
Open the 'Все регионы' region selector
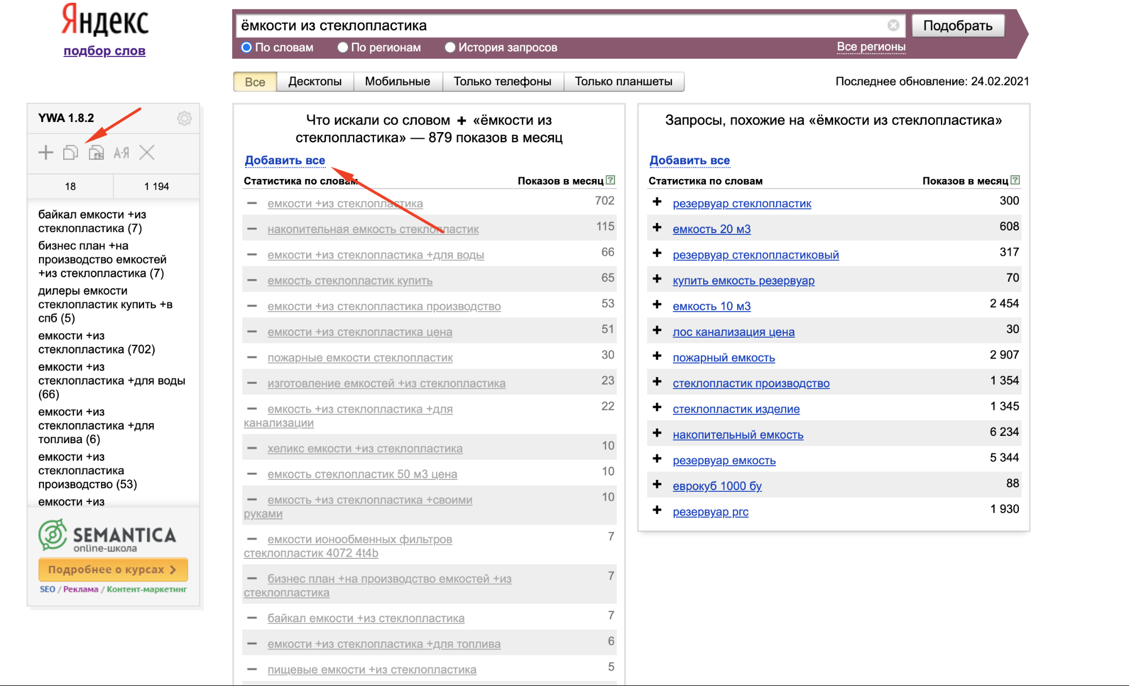point(871,47)
